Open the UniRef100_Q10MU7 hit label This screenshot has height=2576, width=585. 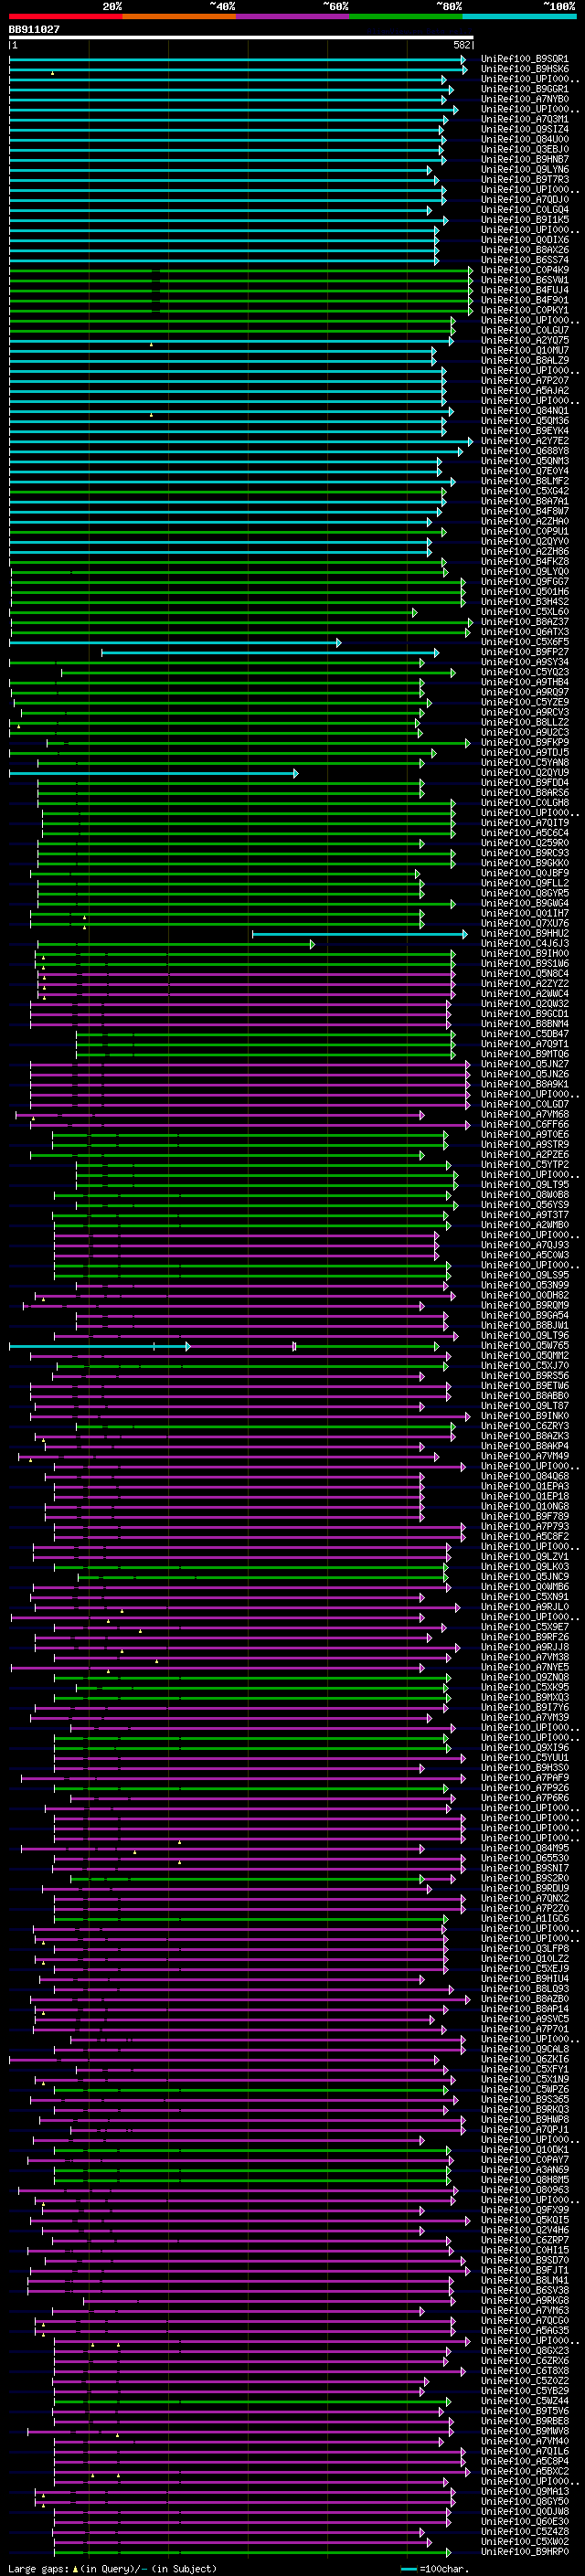click(525, 351)
